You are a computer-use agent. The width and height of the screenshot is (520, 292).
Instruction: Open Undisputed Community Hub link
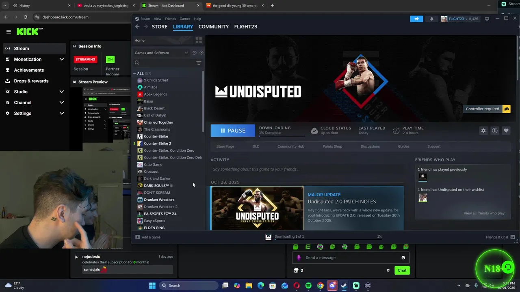pos(291,146)
